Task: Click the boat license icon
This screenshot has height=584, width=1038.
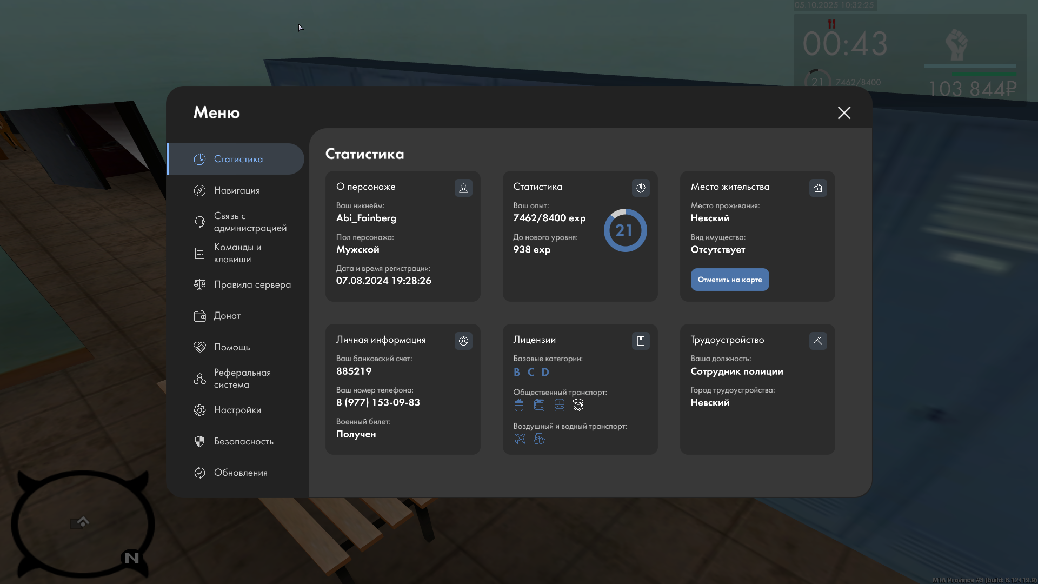Action: click(x=539, y=439)
